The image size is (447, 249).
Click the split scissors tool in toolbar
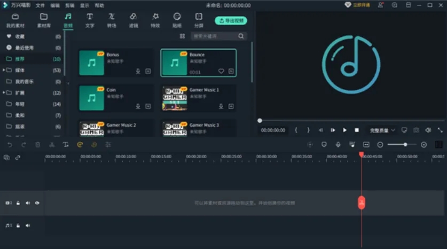(52, 145)
